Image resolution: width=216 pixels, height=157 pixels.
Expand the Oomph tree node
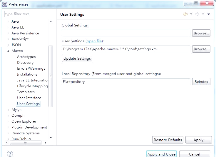8,116
